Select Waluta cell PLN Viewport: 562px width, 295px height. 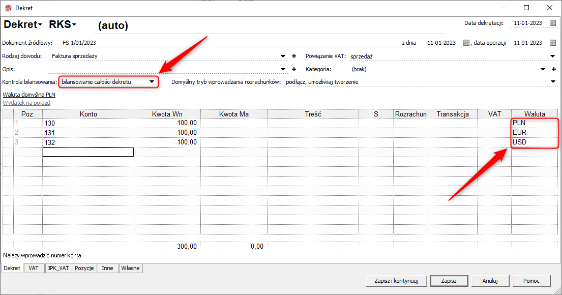tap(535, 123)
